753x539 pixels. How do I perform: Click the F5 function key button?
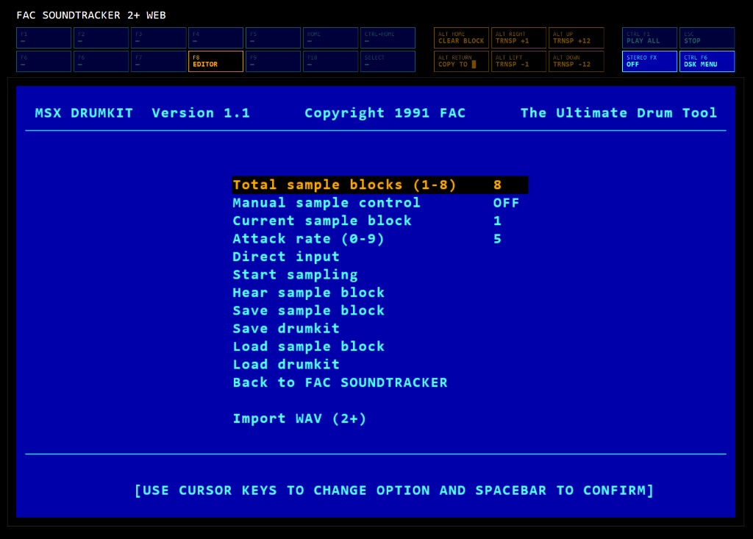coord(274,38)
